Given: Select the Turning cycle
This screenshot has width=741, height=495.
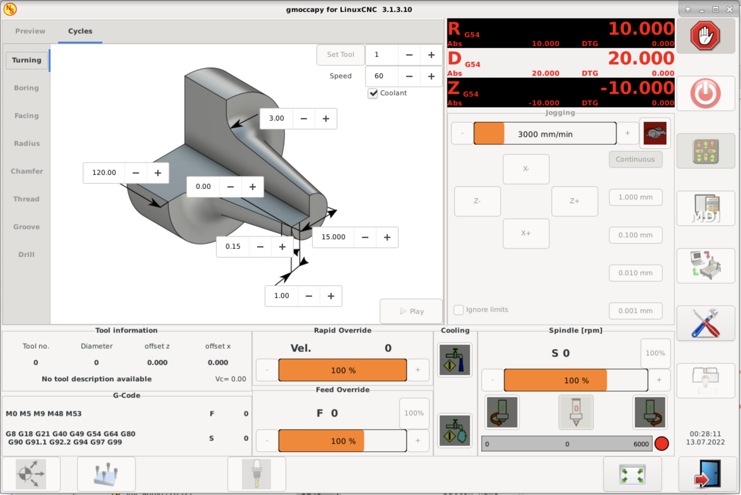Looking at the screenshot, I should (27, 60).
